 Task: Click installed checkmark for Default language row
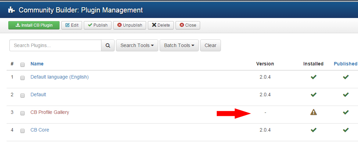pyautogui.click(x=313, y=77)
